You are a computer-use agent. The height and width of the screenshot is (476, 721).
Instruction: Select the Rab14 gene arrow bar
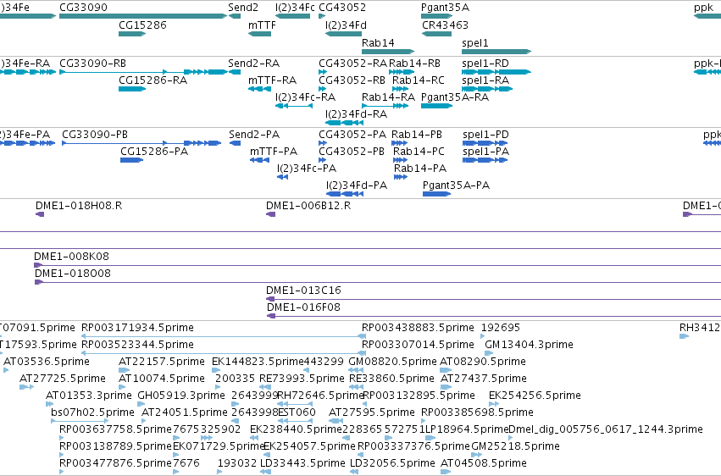tap(388, 52)
